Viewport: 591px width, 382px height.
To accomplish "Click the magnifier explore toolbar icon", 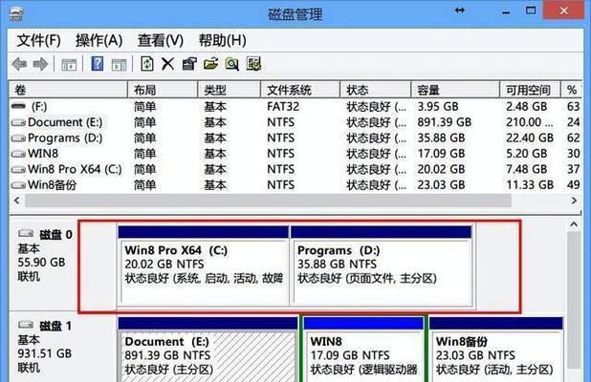I will coord(232,64).
